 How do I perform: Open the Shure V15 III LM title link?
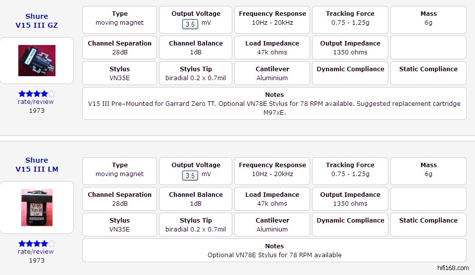pos(37,165)
